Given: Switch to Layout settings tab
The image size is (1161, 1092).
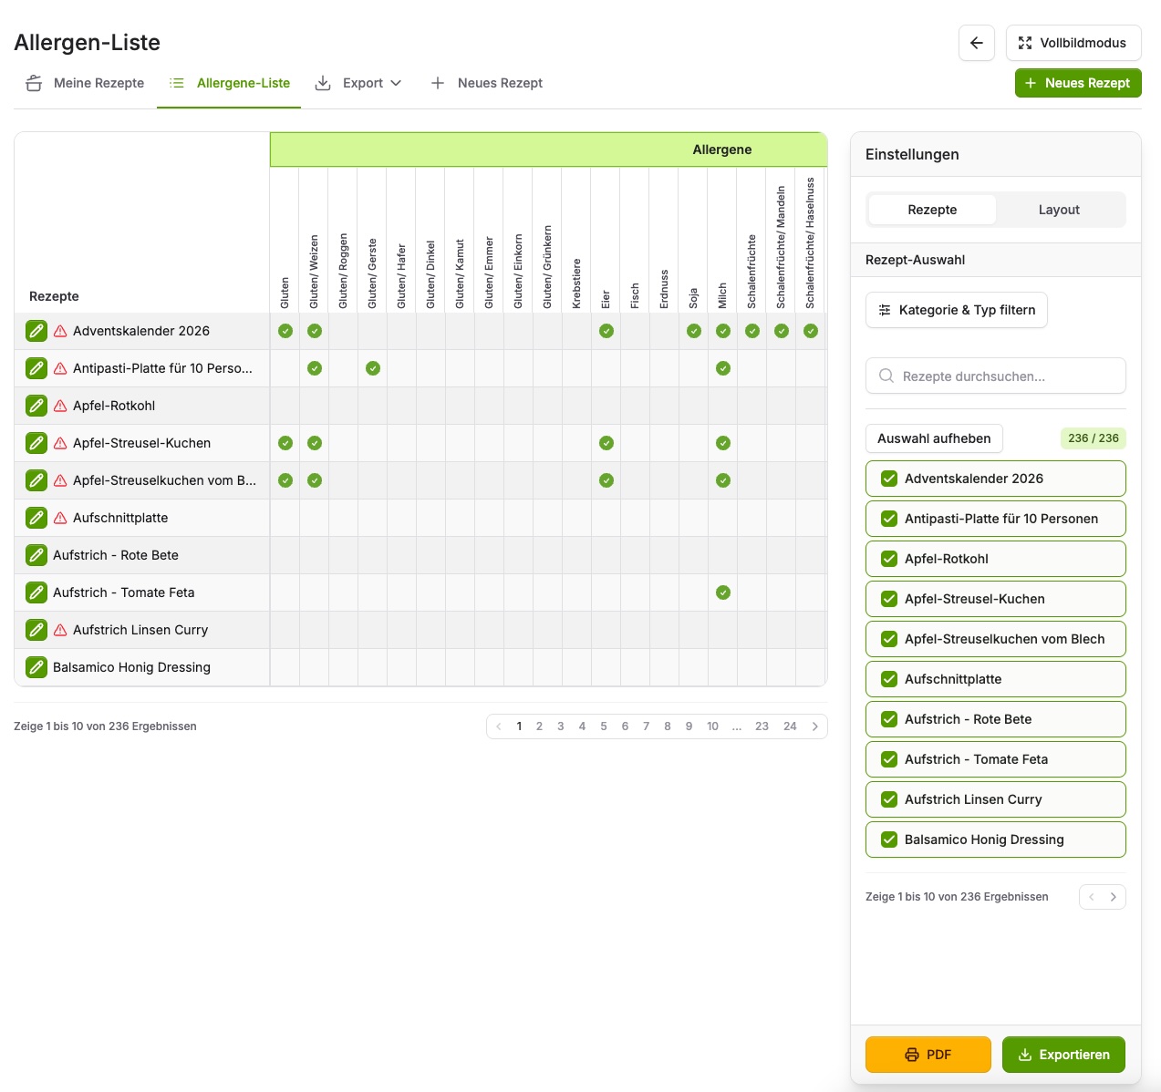Looking at the screenshot, I should coord(1059,210).
